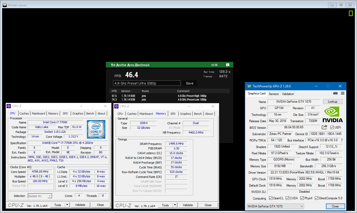Open the GPU selection dropdown in GPU-Z
357x213 pixels.
[275, 206]
